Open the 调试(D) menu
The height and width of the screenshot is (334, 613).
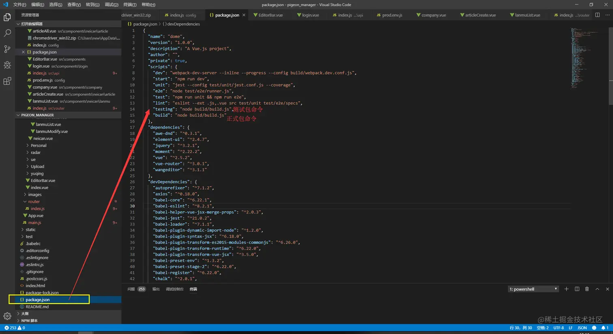pyautogui.click(x=111, y=5)
